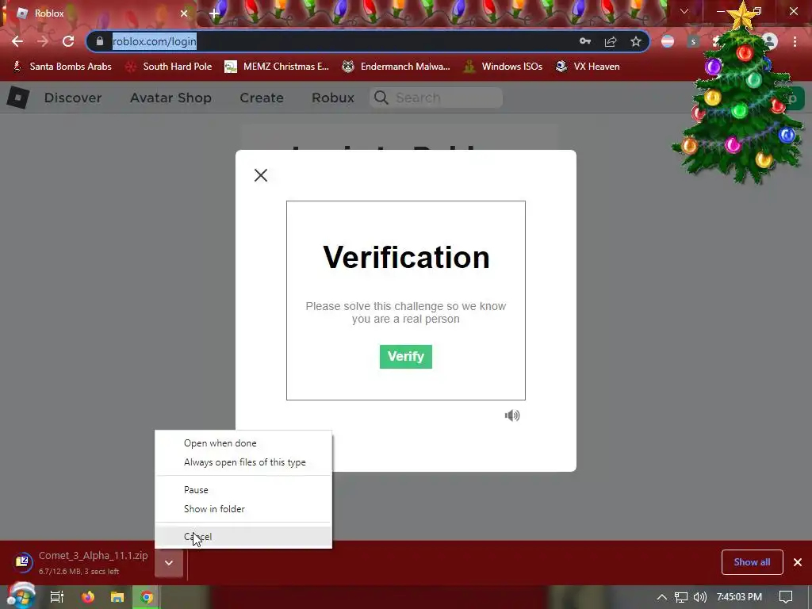Image resolution: width=812 pixels, height=609 pixels.
Task: Open MEMZ Christmas bookmark
Action: pos(277,67)
